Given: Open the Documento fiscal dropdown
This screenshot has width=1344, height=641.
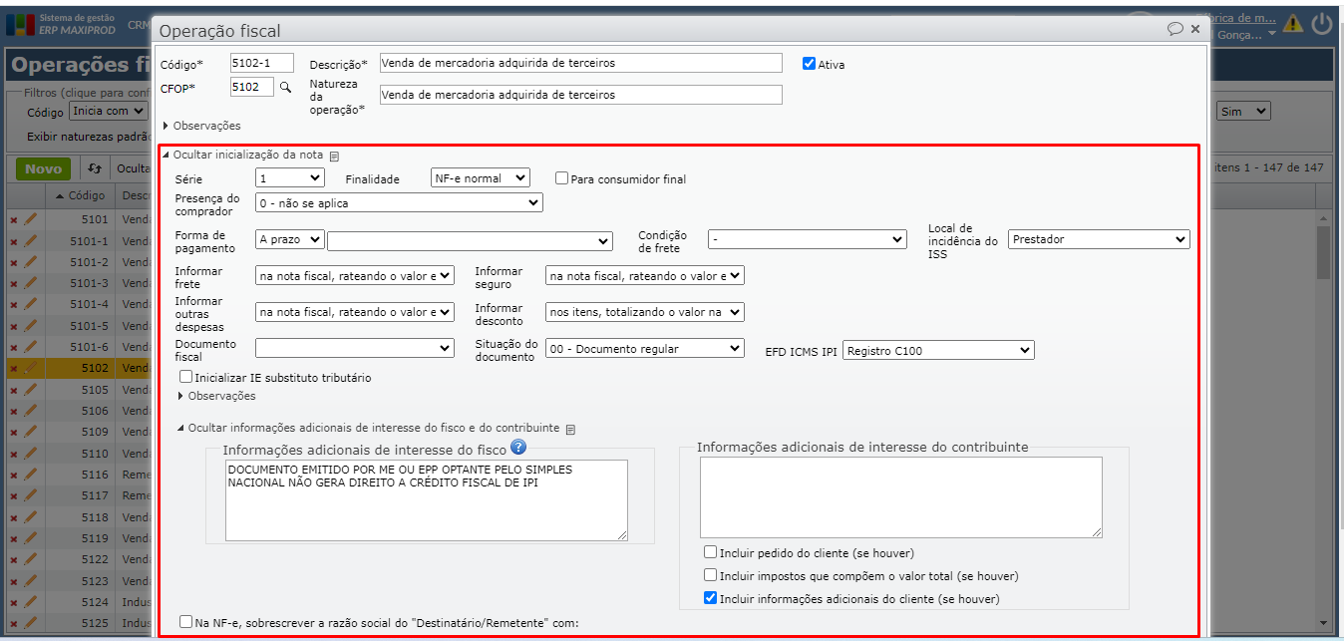Looking at the screenshot, I should tap(355, 348).
